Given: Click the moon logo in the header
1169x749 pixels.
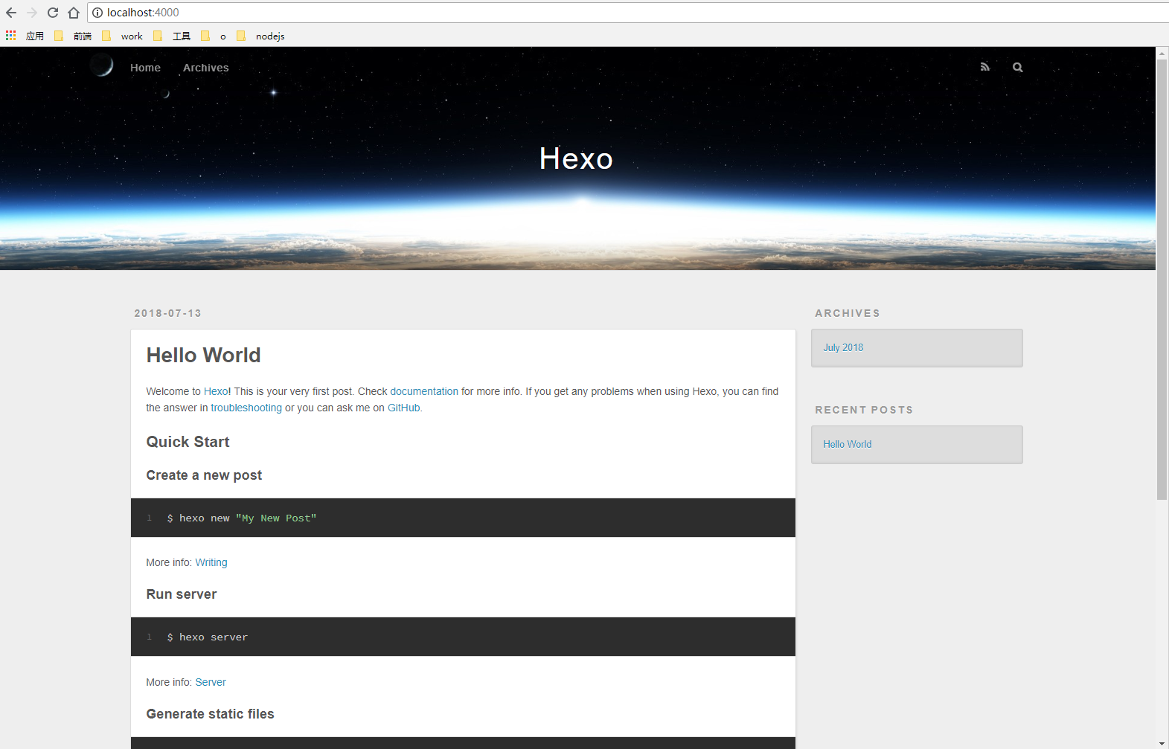Looking at the screenshot, I should (102, 65).
